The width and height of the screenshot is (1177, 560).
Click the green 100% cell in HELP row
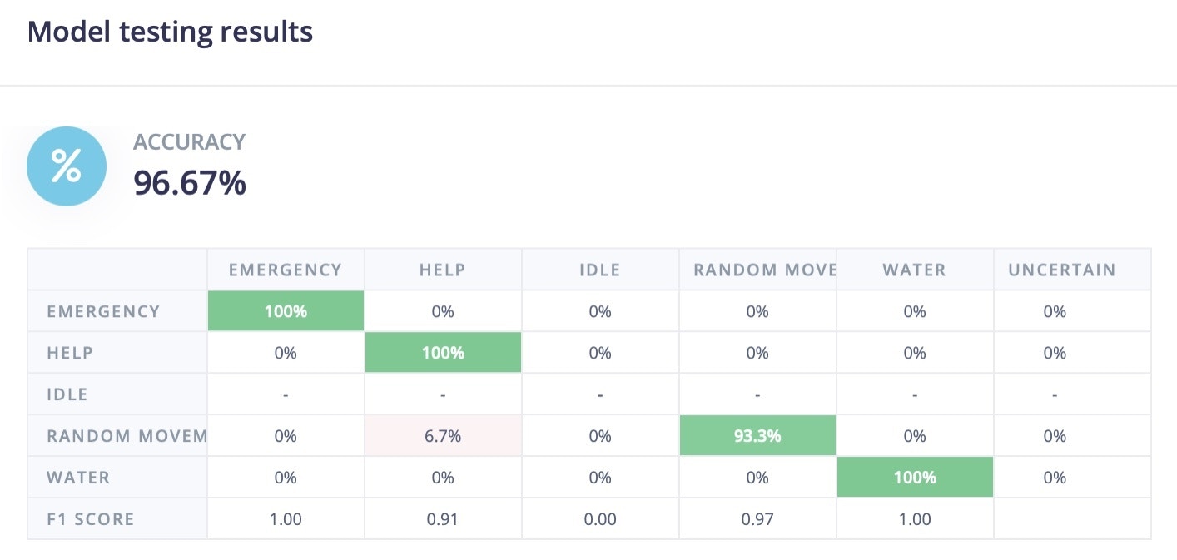click(443, 353)
